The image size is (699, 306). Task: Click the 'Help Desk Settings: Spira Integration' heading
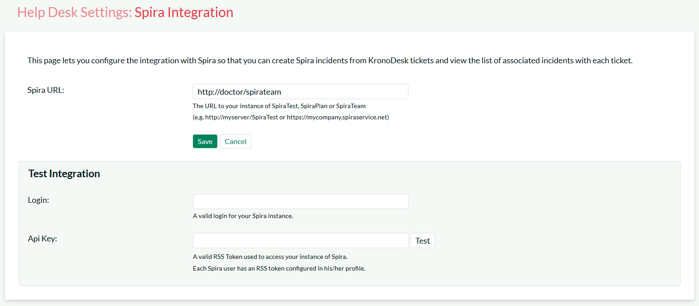[125, 12]
